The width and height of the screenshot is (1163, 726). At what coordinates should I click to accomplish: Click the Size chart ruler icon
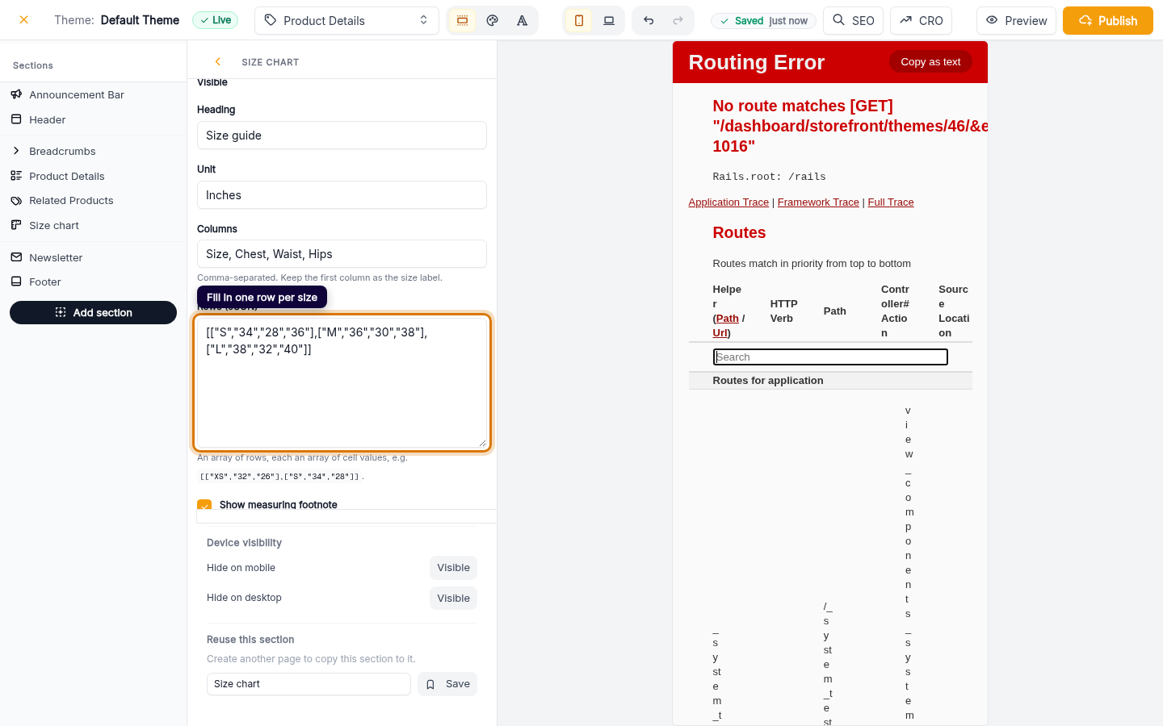click(16, 225)
